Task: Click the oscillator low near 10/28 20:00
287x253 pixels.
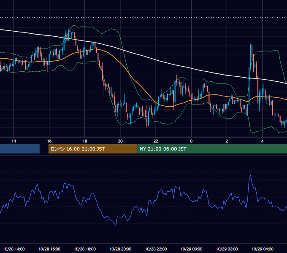Action: point(116,225)
